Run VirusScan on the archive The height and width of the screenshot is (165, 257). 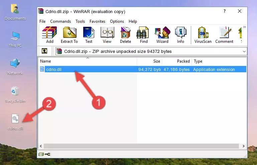[x=203, y=35]
